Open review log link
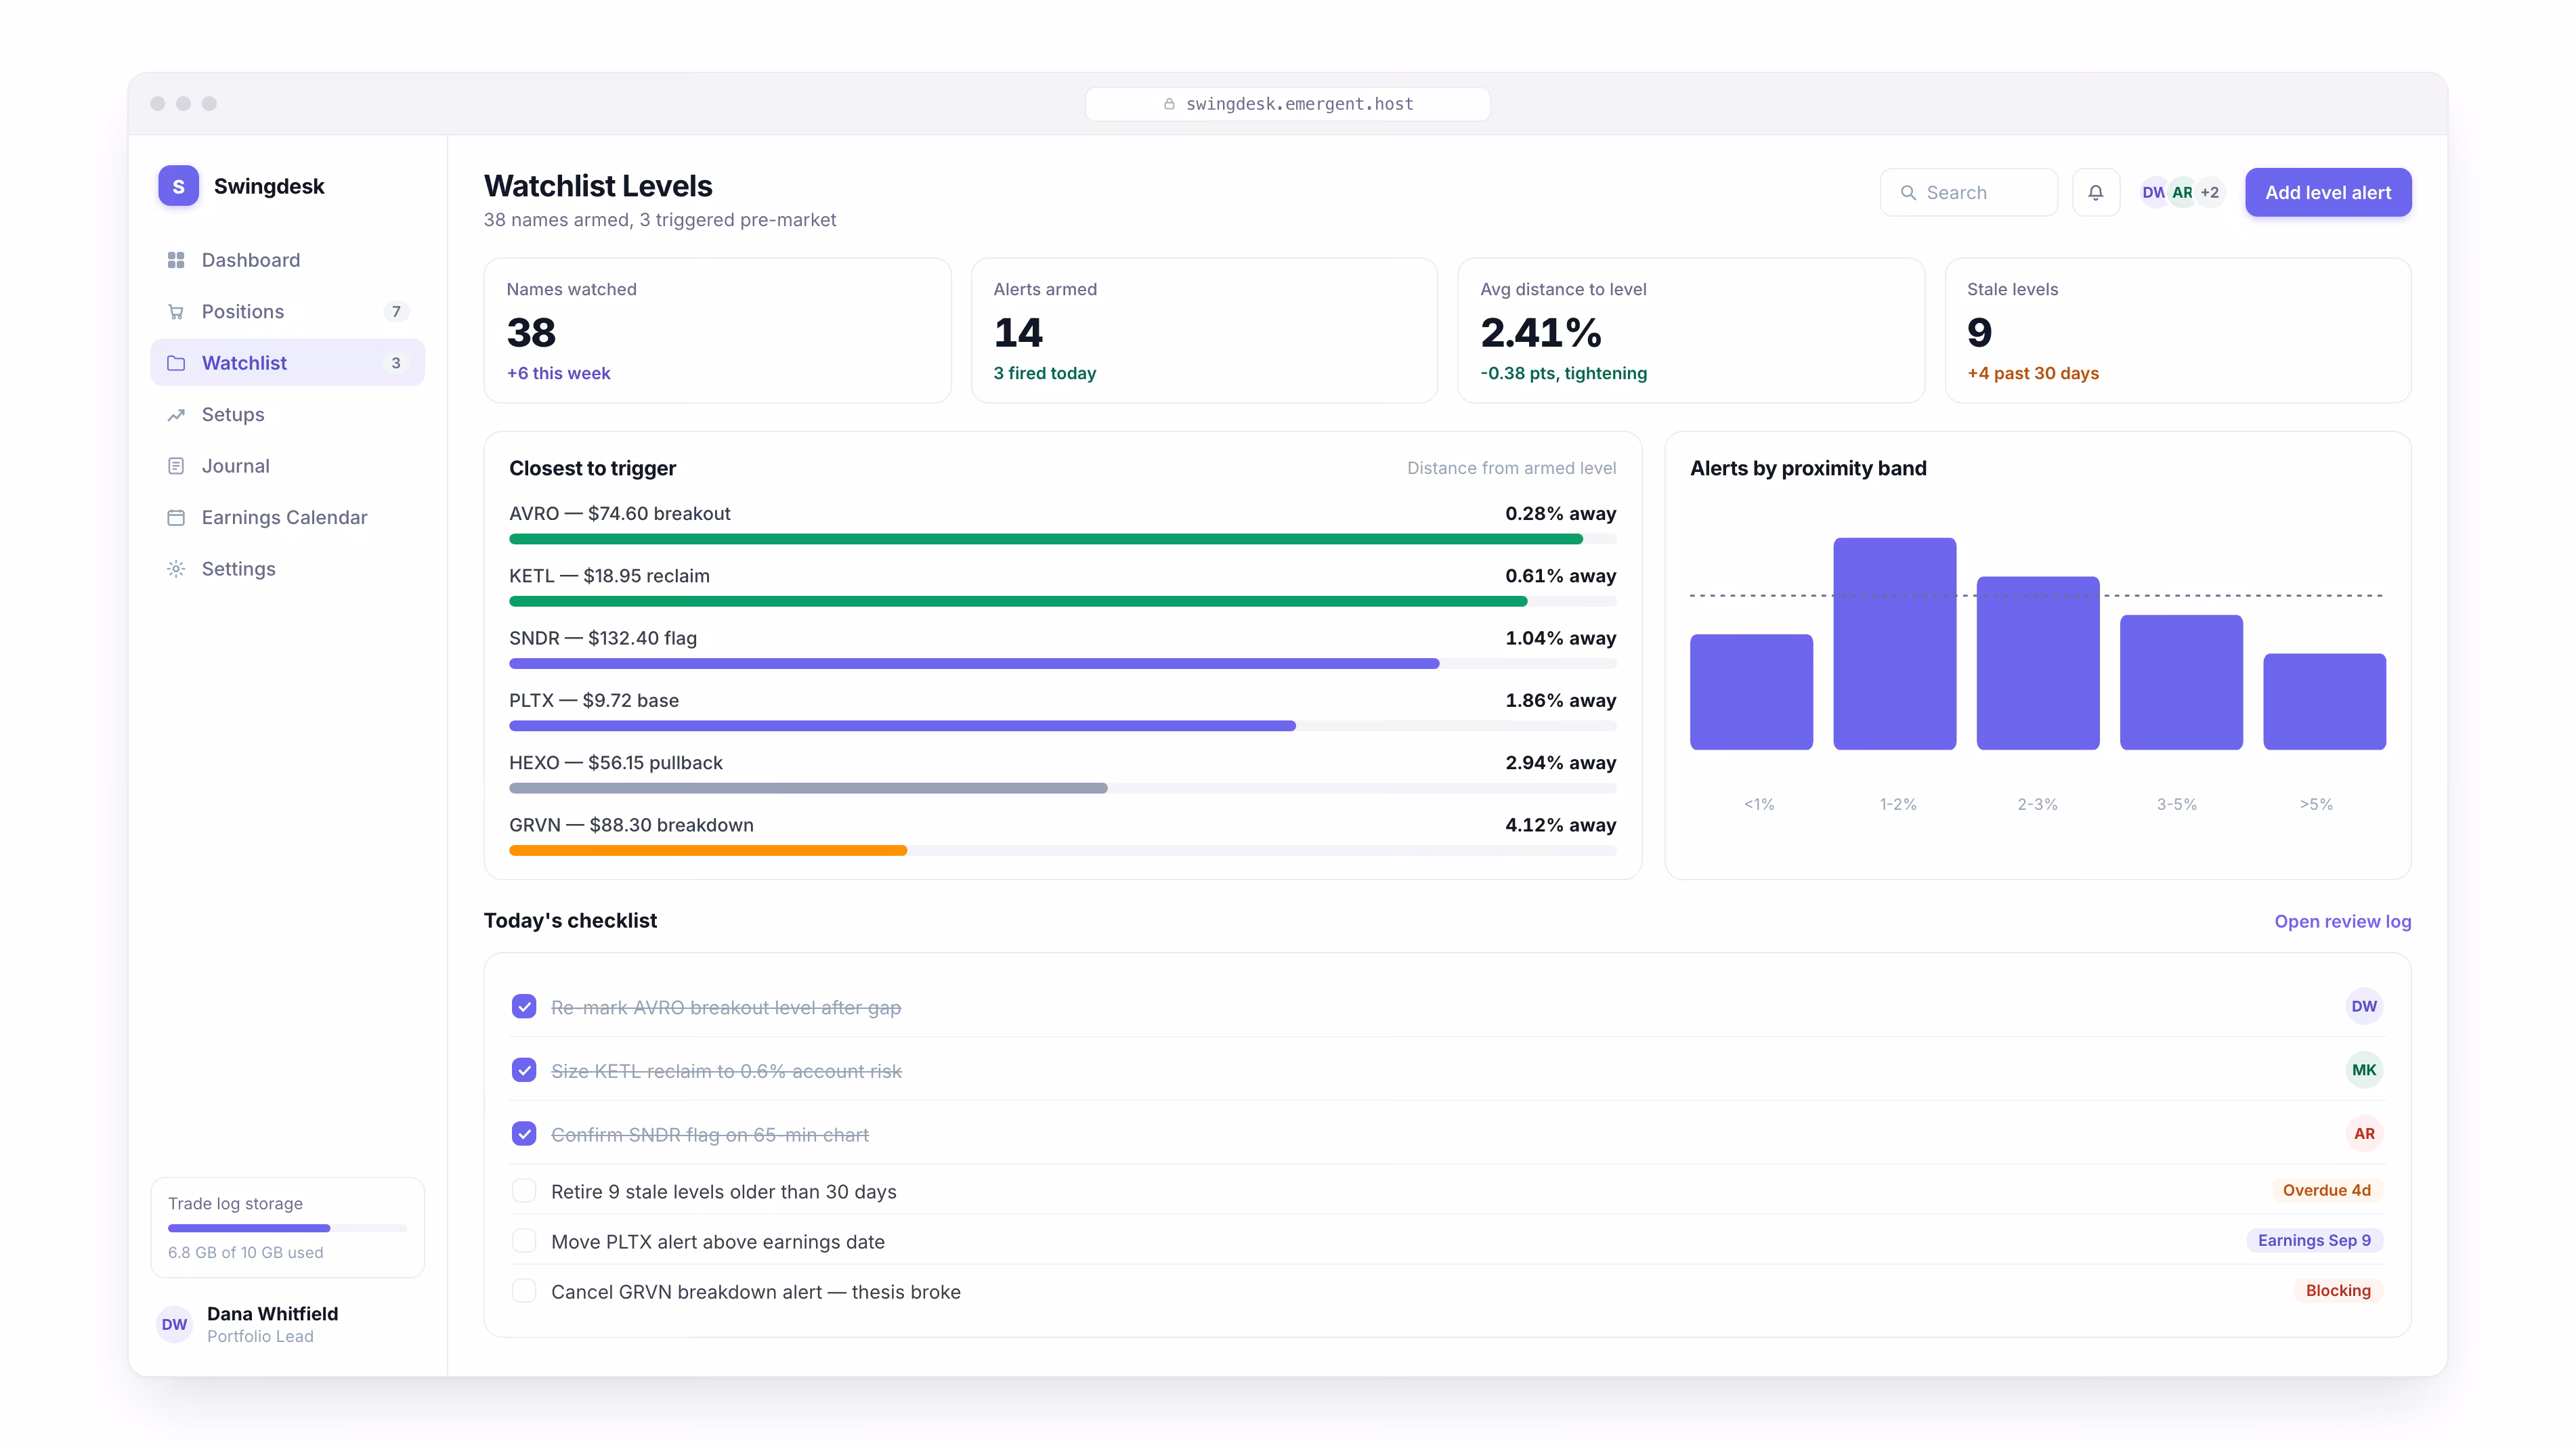 click(2342, 921)
